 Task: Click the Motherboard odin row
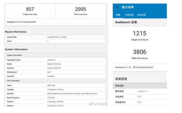click(55, 72)
